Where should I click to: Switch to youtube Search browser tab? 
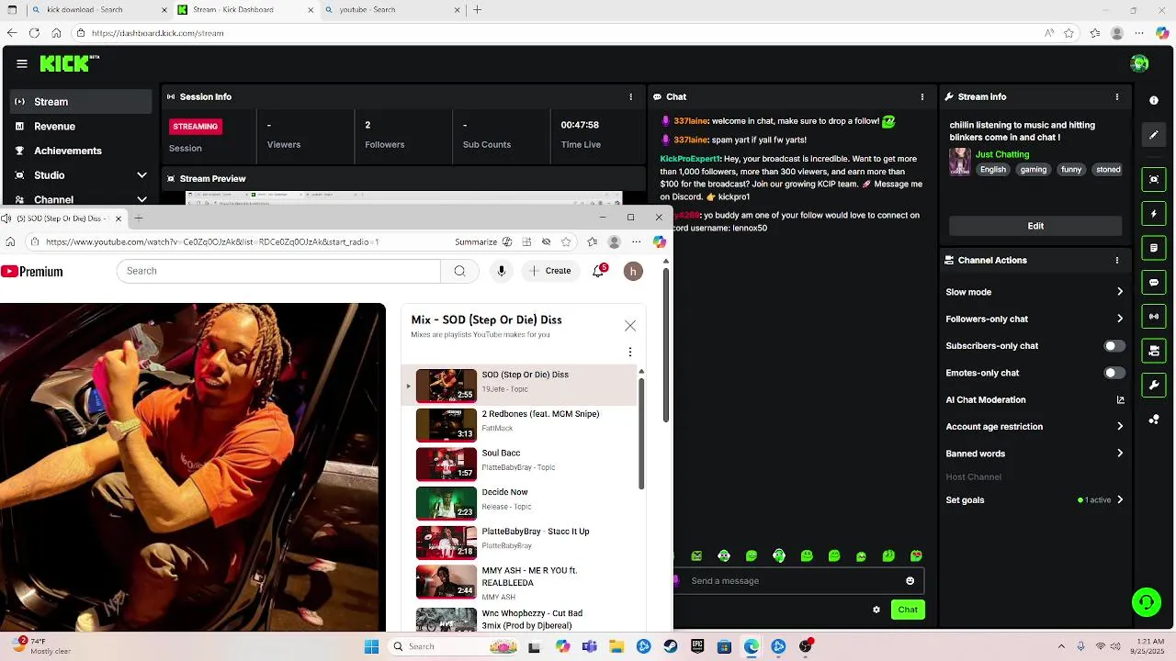coord(390,10)
